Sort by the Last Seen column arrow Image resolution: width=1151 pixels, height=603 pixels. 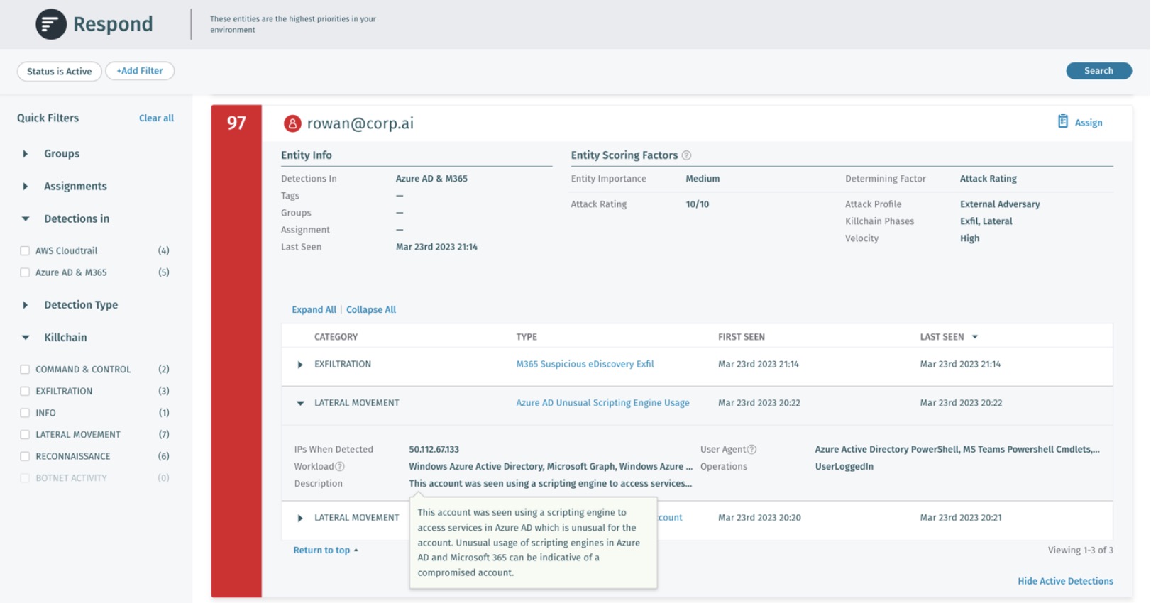tap(975, 337)
